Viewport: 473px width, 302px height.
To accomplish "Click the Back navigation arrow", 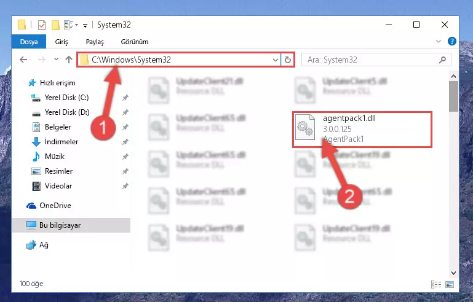I will pos(23,60).
